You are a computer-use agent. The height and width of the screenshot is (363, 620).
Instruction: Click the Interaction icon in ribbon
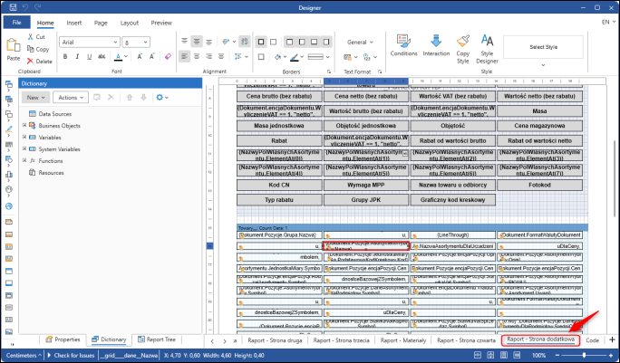click(x=436, y=45)
